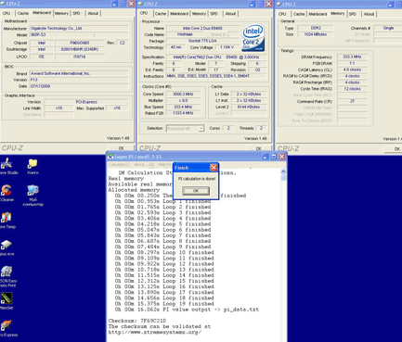Confirm OK in the Finish dialog
This screenshot has width=402, height=342.
click(x=196, y=191)
